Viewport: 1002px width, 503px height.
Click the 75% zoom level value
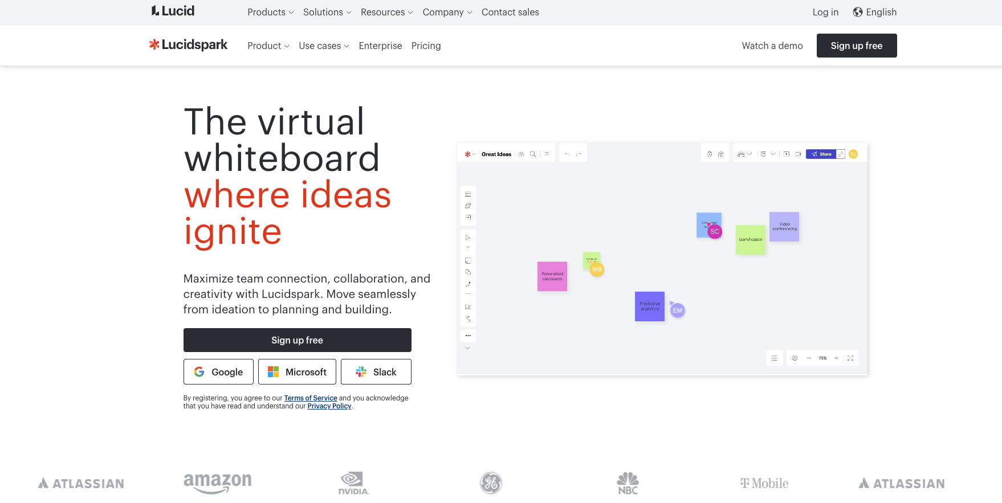[822, 358]
